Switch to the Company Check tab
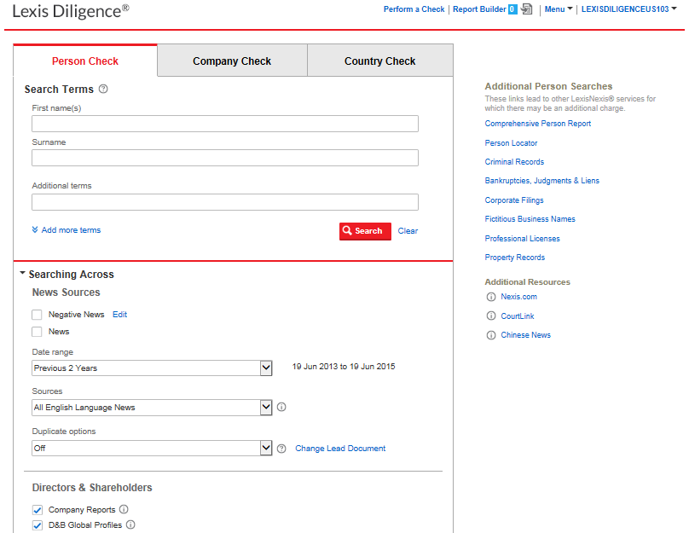 [232, 61]
